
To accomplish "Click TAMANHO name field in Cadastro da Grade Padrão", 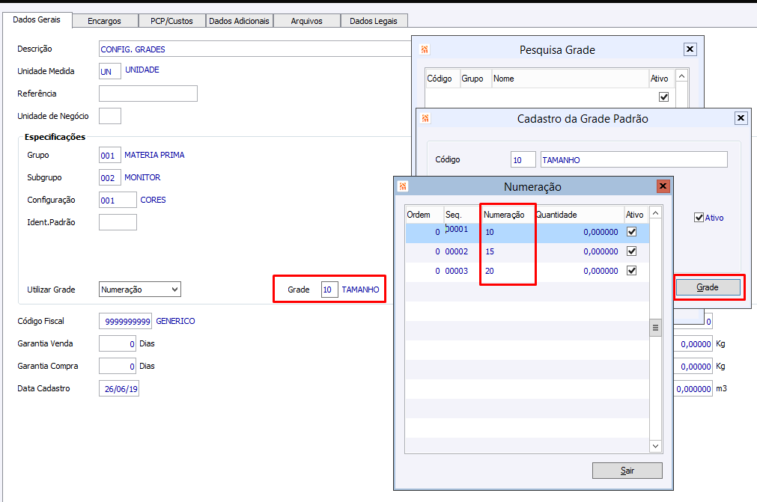I will pos(634,159).
